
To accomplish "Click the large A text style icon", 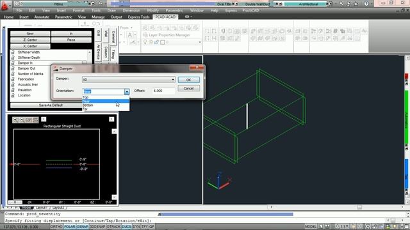I will coord(130,34).
